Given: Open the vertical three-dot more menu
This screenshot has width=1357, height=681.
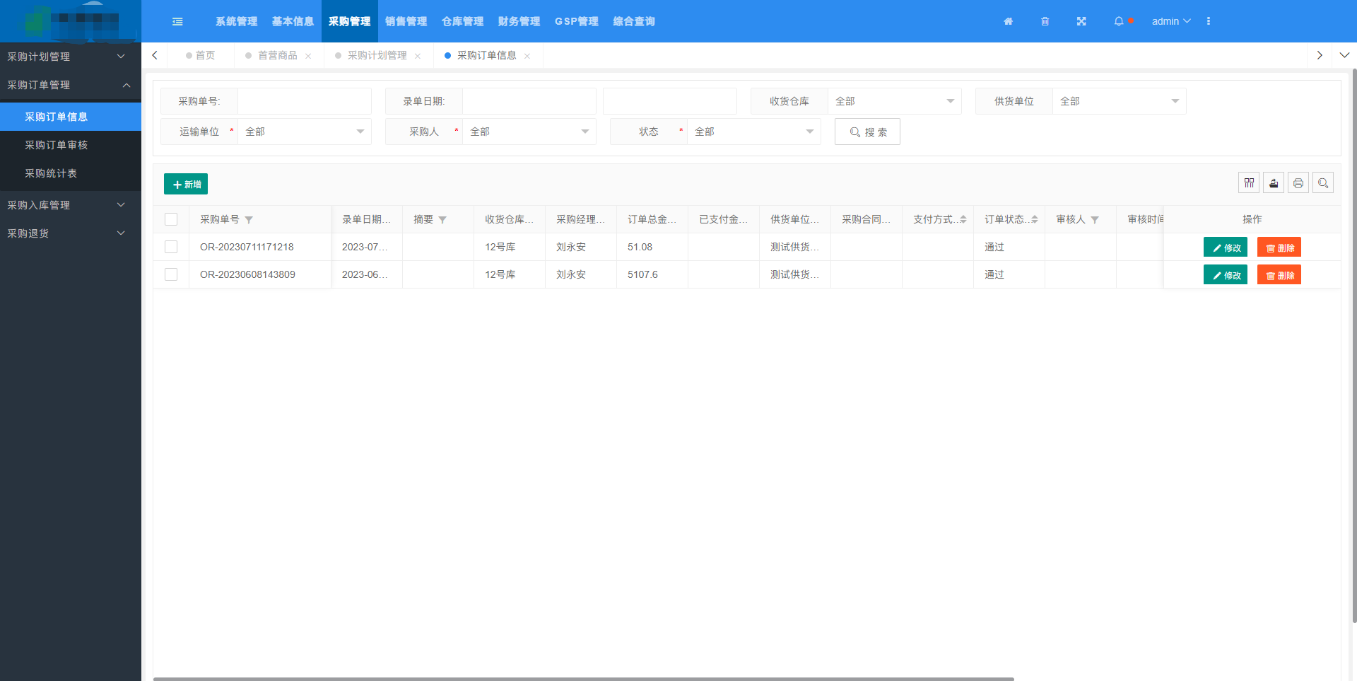Looking at the screenshot, I should [x=1209, y=21].
